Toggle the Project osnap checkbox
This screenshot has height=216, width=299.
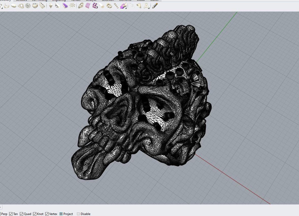(x=61, y=214)
